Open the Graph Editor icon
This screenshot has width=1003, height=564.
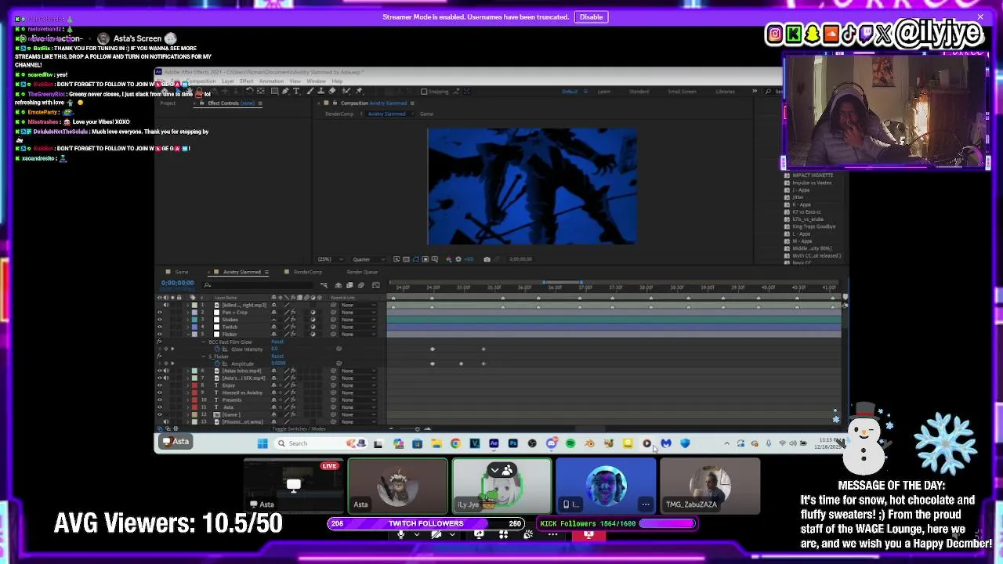tap(376, 285)
